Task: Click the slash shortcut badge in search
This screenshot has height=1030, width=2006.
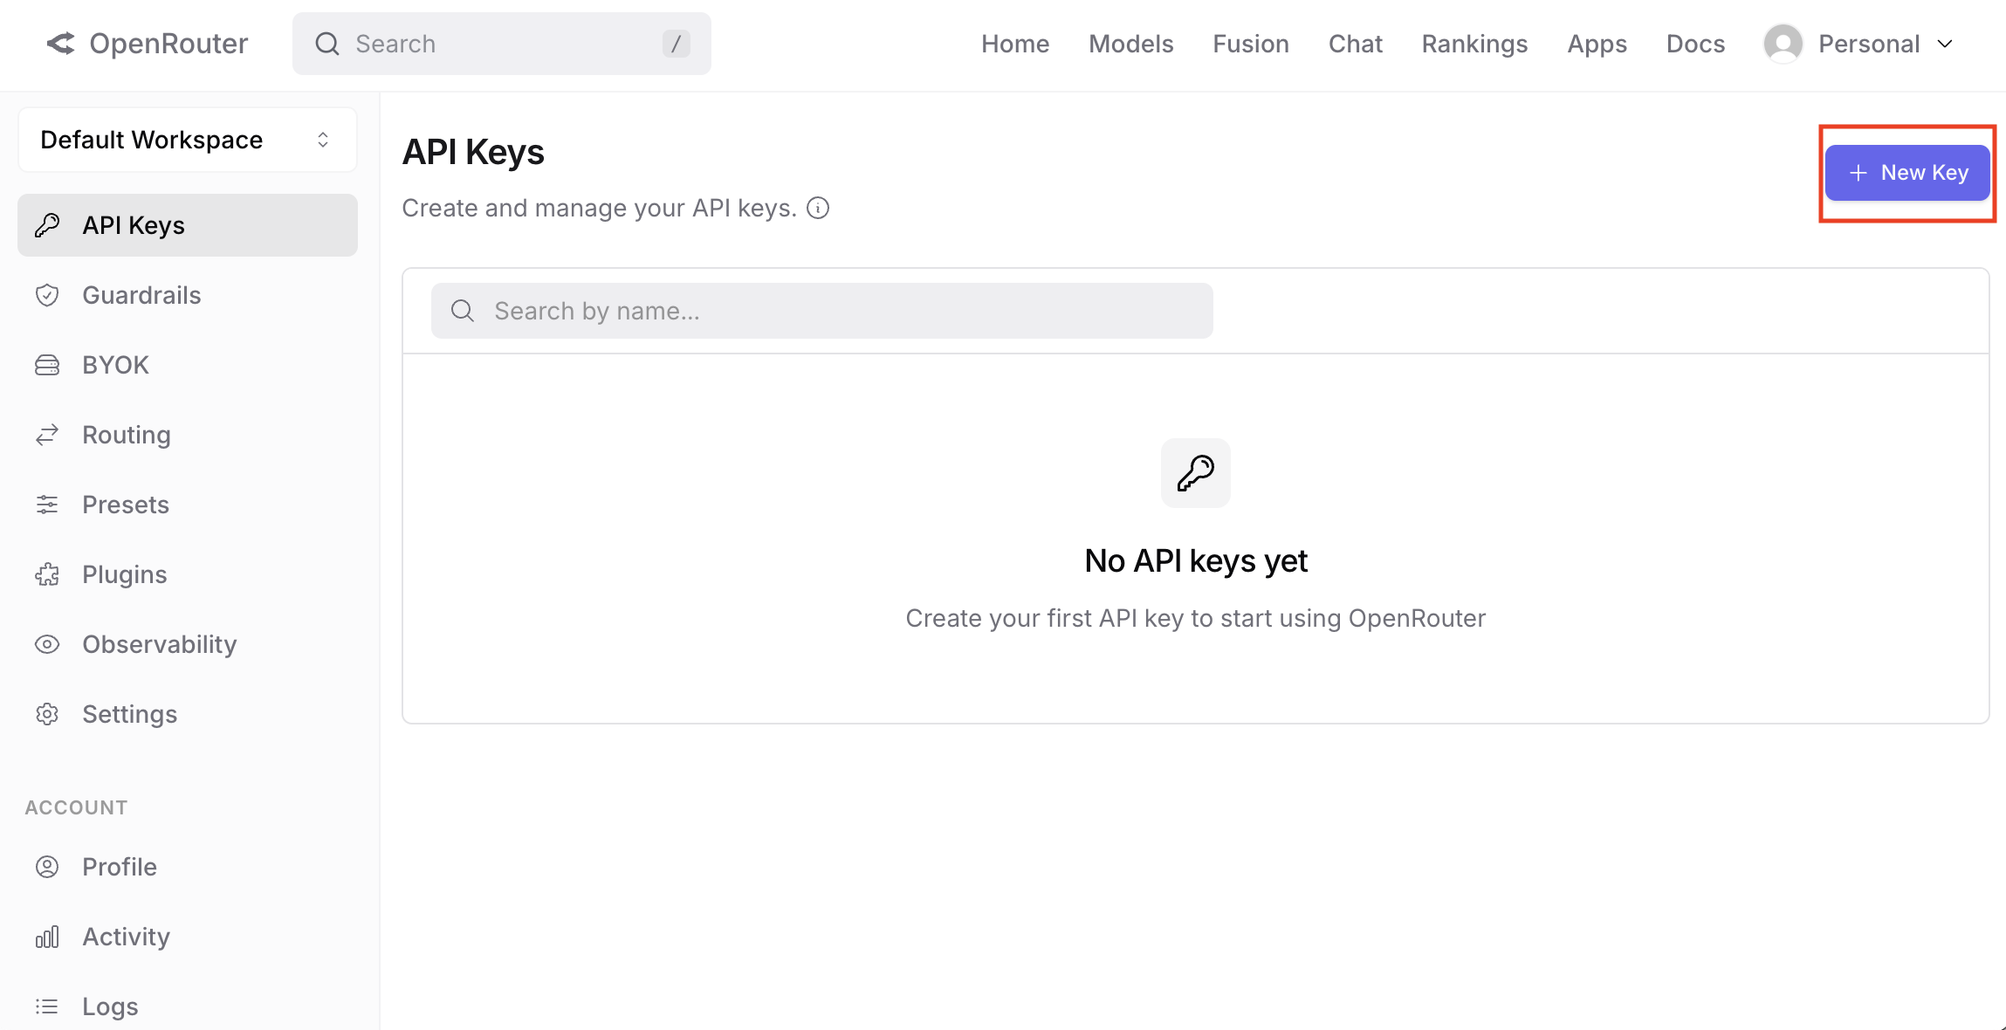Action: click(677, 44)
